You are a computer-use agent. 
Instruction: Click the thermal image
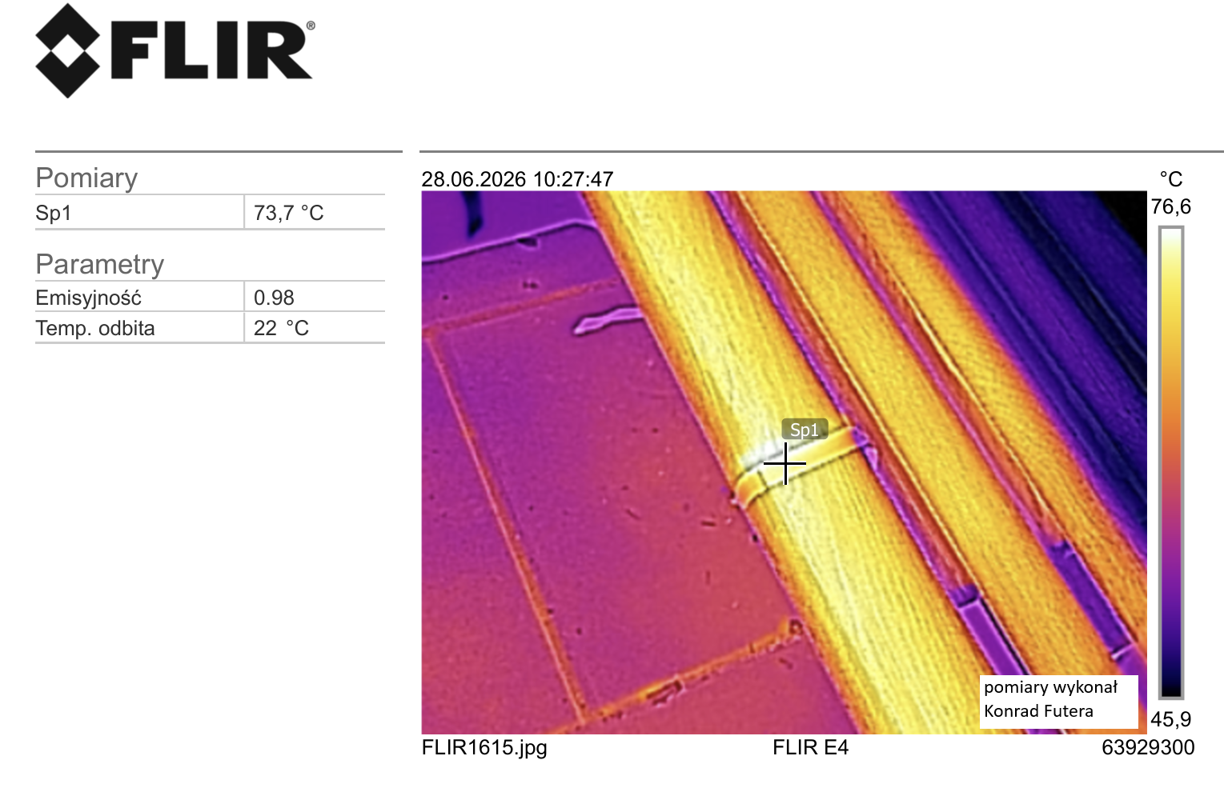[x=784, y=462]
